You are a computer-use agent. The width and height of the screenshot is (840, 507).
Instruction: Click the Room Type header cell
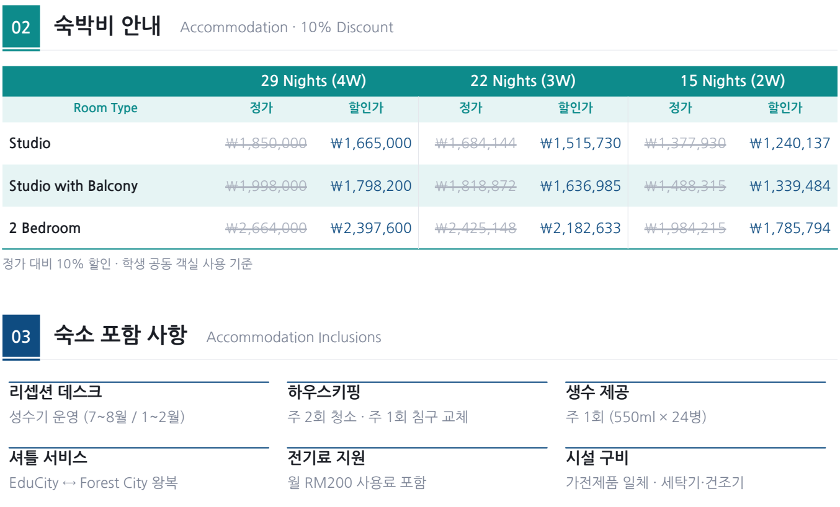pos(105,108)
